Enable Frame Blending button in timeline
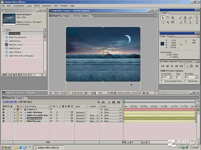This screenshot has width=201, height=150. (113, 102)
